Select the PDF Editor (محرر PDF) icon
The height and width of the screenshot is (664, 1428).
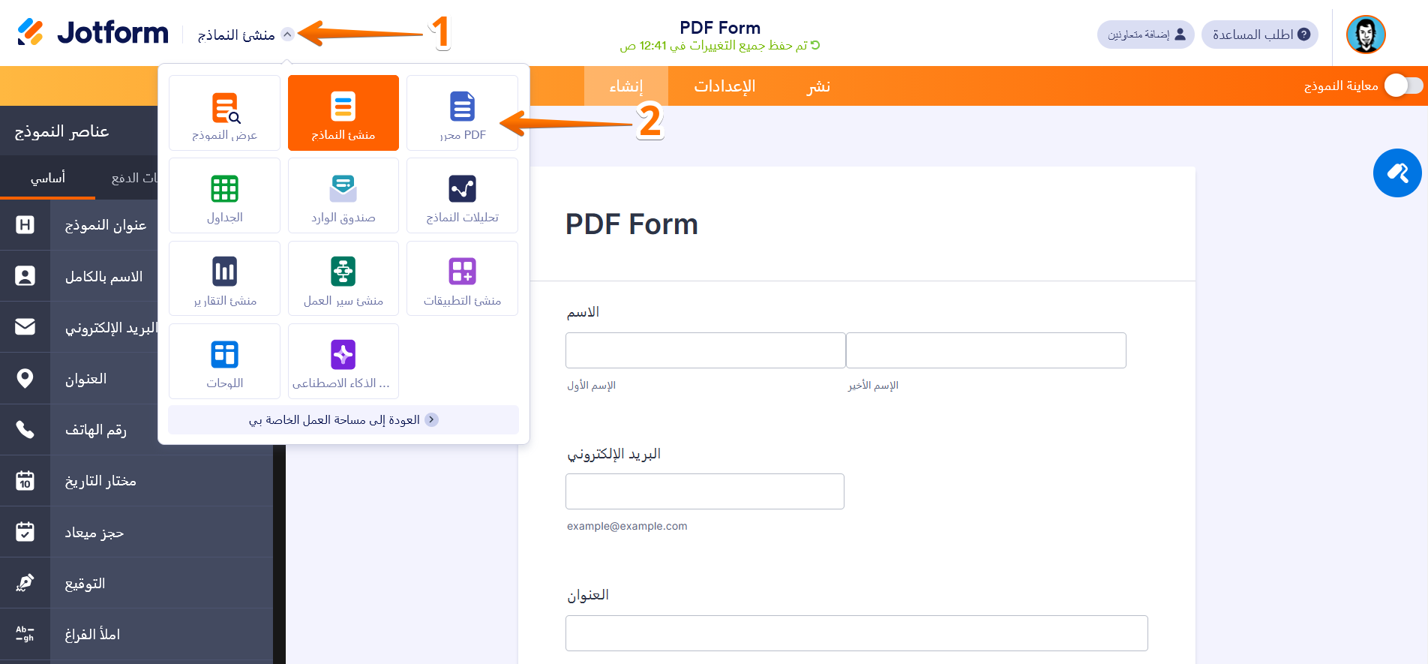point(462,113)
